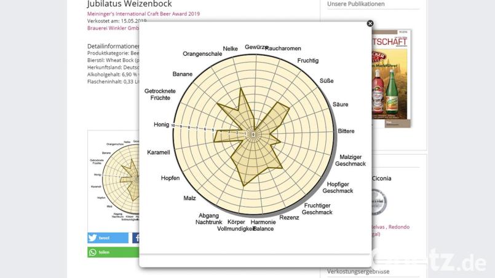Click the Nelke label in popup chart
The height and width of the screenshot is (278, 495).
point(230,49)
